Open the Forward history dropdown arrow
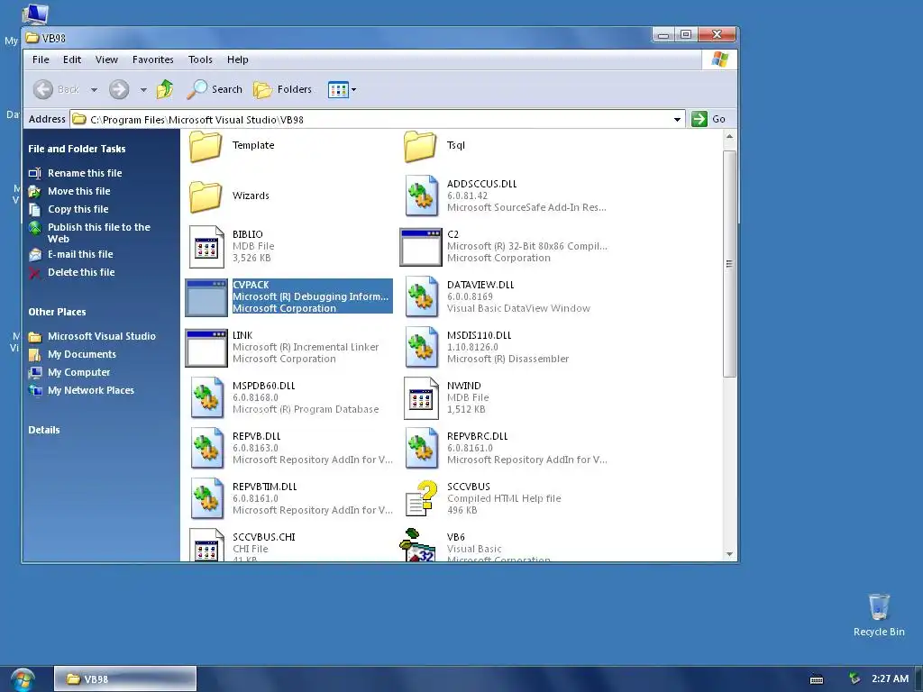 [x=143, y=90]
